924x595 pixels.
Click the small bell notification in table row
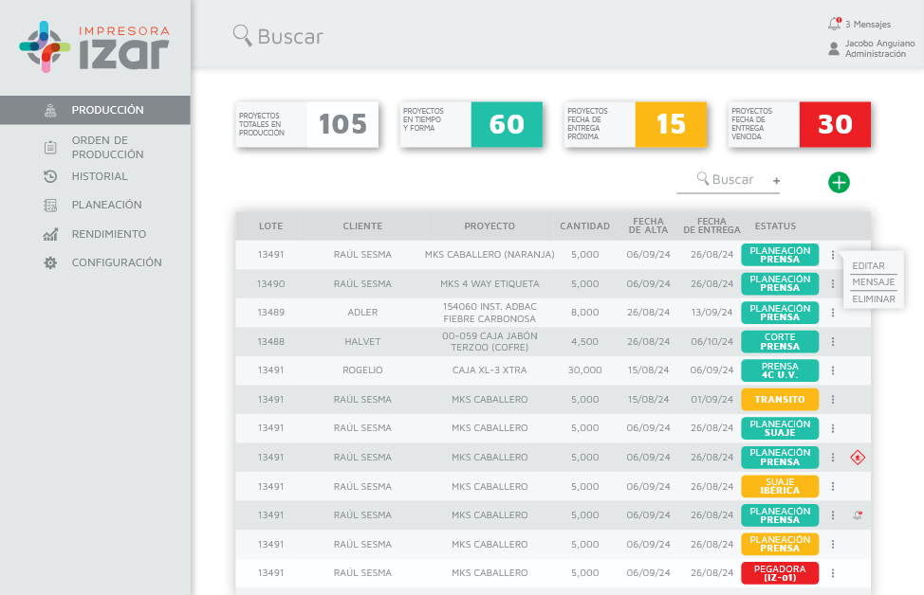(x=858, y=515)
